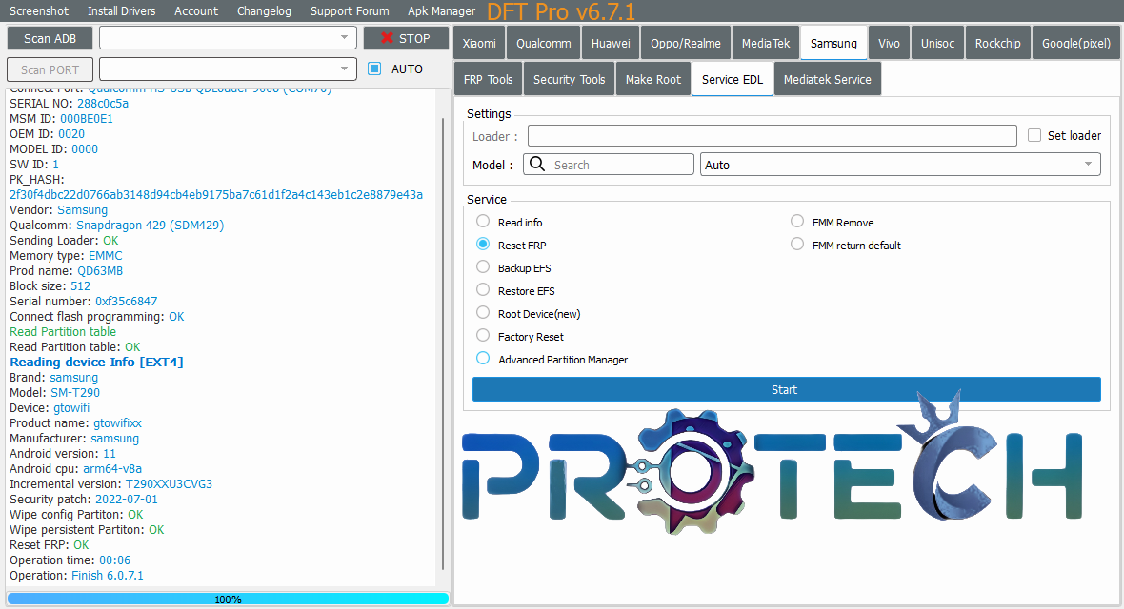Click the red X STOP button
This screenshot has width=1124, height=609.
click(x=406, y=38)
